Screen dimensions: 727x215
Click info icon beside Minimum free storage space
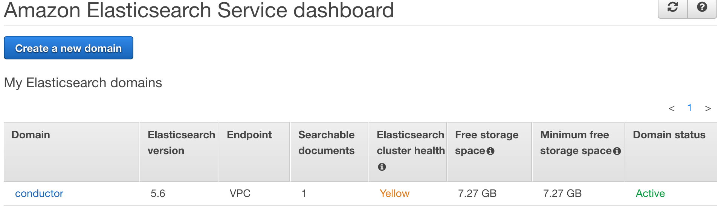pos(617,151)
